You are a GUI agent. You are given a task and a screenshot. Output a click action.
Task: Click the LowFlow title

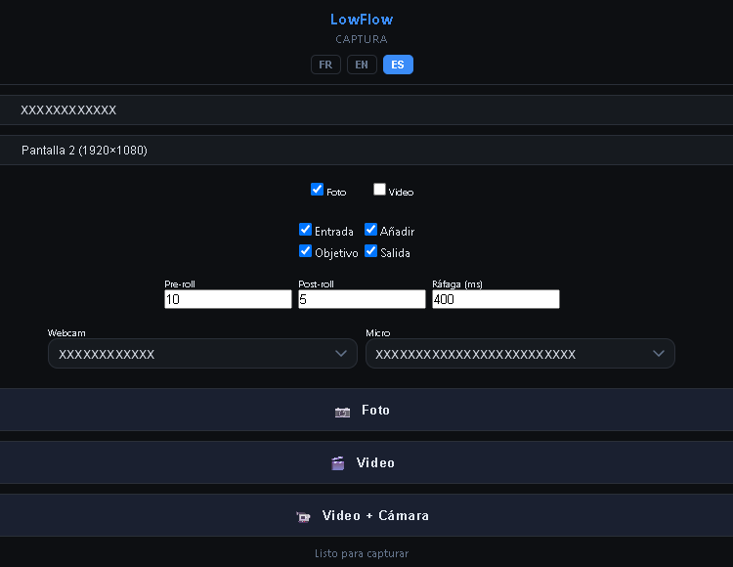pyautogui.click(x=362, y=20)
